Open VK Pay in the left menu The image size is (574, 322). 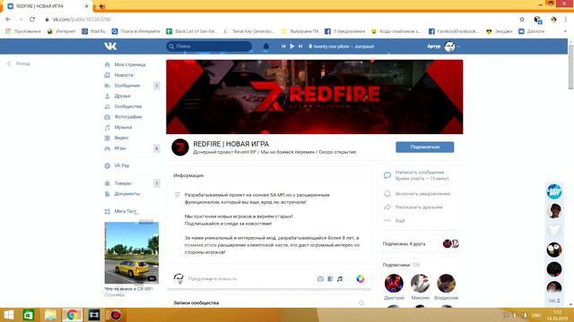[122, 165]
